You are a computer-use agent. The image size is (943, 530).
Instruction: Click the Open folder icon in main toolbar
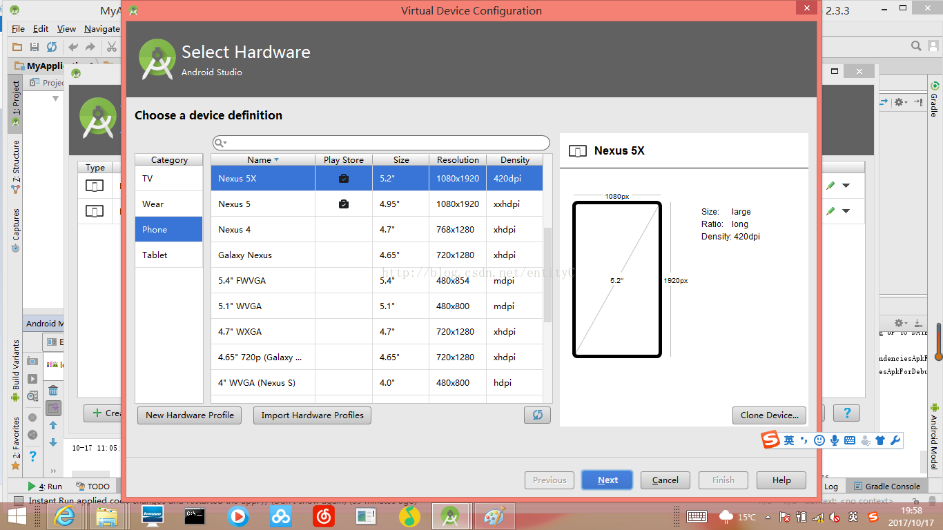click(17, 47)
